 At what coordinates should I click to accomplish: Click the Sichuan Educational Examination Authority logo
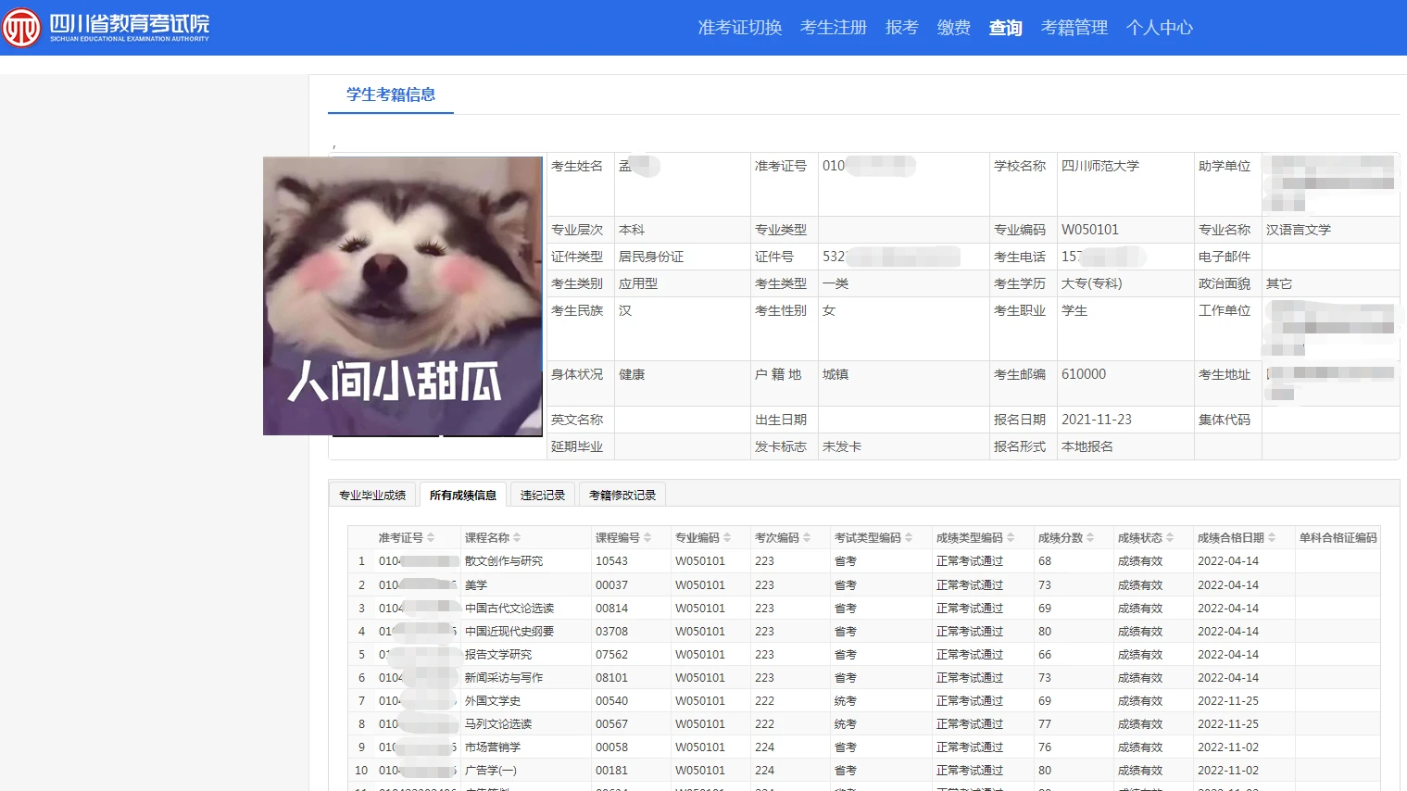[106, 27]
